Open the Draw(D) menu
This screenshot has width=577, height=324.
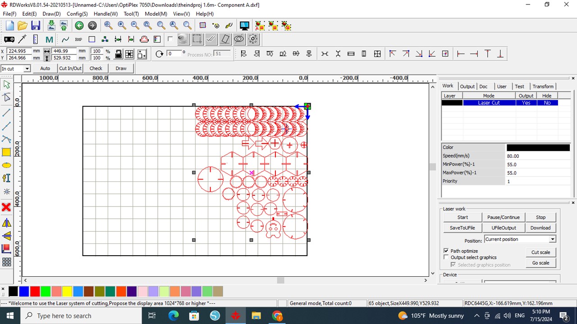[51, 14]
